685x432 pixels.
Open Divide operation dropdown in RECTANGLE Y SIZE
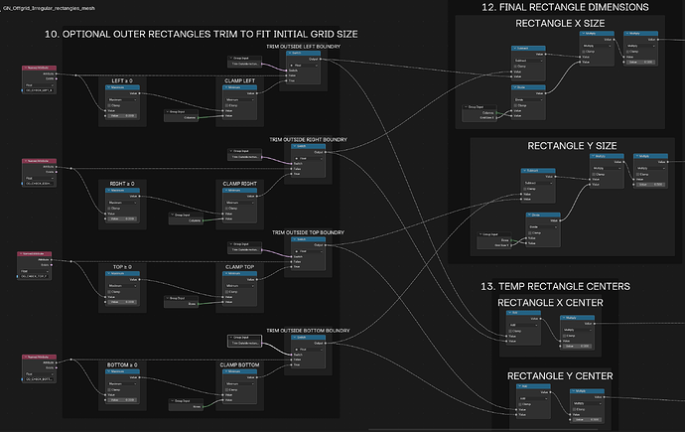pyautogui.click(x=543, y=226)
